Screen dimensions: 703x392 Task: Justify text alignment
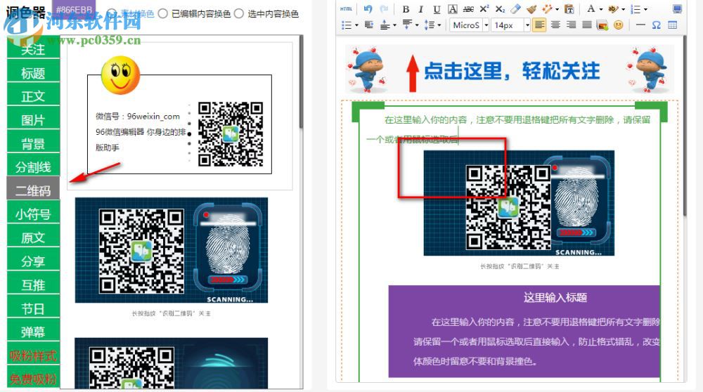pos(587,25)
